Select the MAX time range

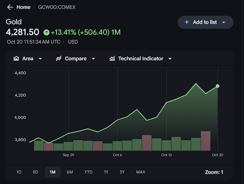pos(141,172)
